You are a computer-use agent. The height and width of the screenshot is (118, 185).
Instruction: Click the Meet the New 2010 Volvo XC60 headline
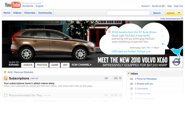pyautogui.click(x=133, y=60)
